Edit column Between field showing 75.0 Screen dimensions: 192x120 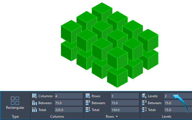coord(69,103)
